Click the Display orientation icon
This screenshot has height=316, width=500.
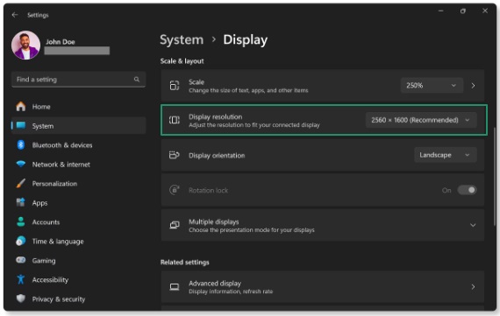pos(175,155)
